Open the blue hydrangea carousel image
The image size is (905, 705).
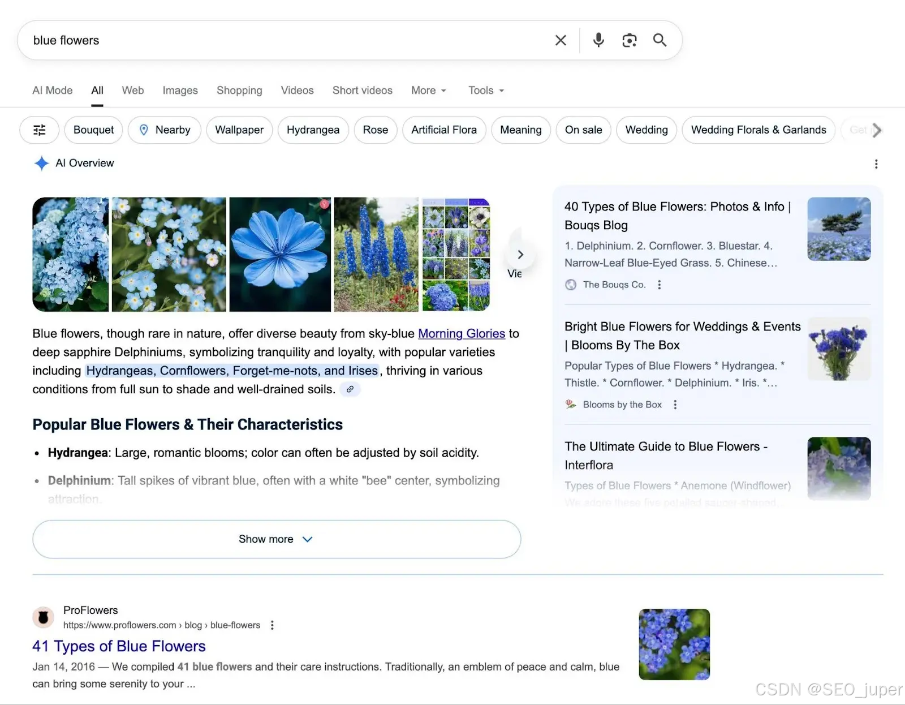[70, 255]
